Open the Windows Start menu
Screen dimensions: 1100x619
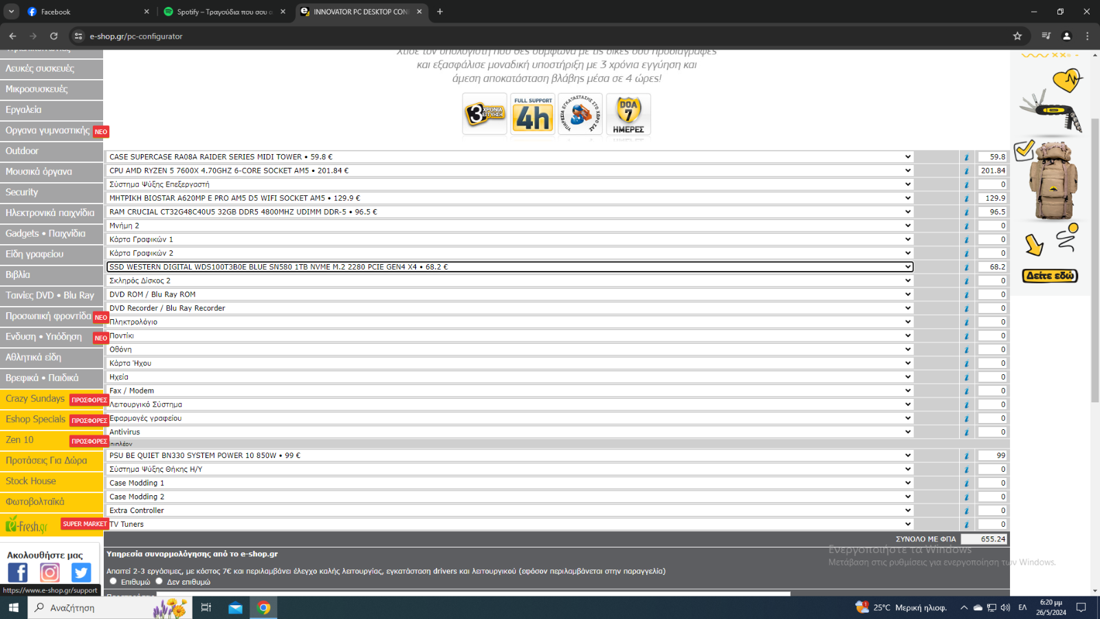(x=13, y=607)
